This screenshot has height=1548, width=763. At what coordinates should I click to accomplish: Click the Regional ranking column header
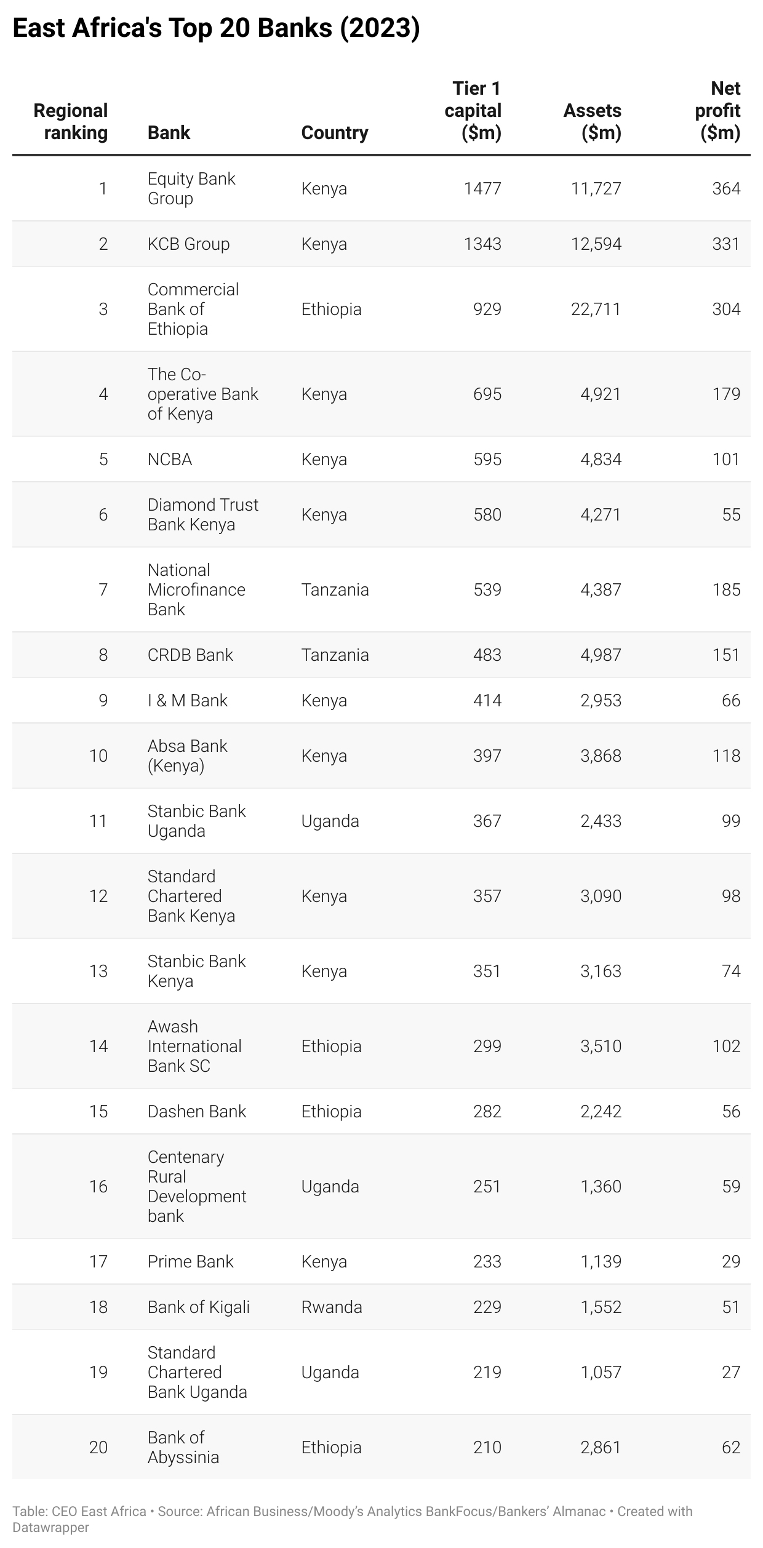(70, 121)
